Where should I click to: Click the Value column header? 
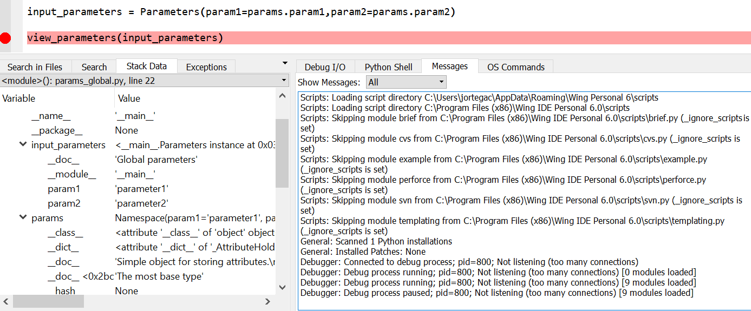coord(129,98)
